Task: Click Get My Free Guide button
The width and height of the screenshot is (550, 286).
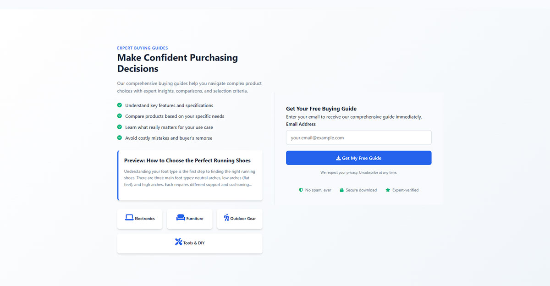Action: point(358,158)
